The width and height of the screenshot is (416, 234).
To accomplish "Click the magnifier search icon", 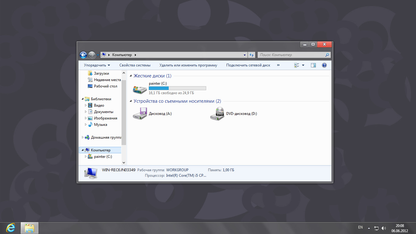I will point(327,55).
